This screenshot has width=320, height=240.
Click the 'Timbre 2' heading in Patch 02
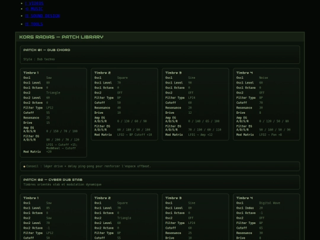(103, 198)
